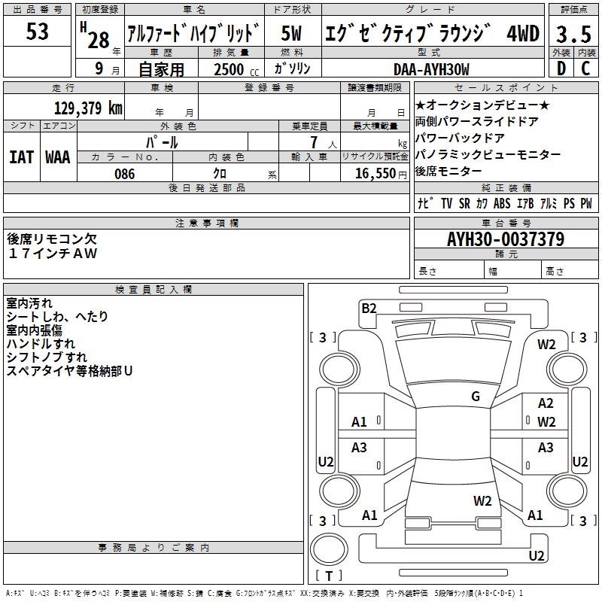Select 後席モニター sales point line
The height and width of the screenshot is (602, 602).
(448, 171)
